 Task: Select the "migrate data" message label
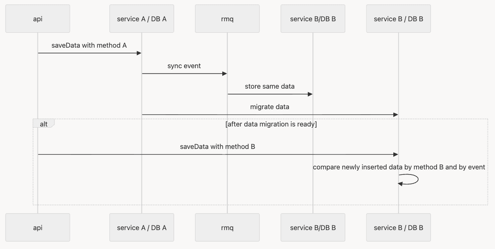270,107
